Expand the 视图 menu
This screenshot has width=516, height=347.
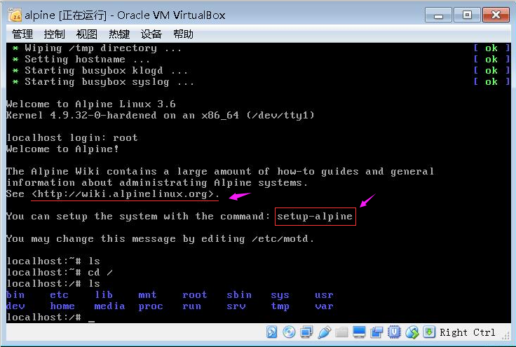click(87, 34)
